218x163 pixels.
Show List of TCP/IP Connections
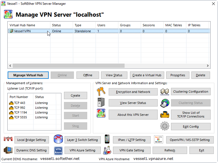(191, 115)
